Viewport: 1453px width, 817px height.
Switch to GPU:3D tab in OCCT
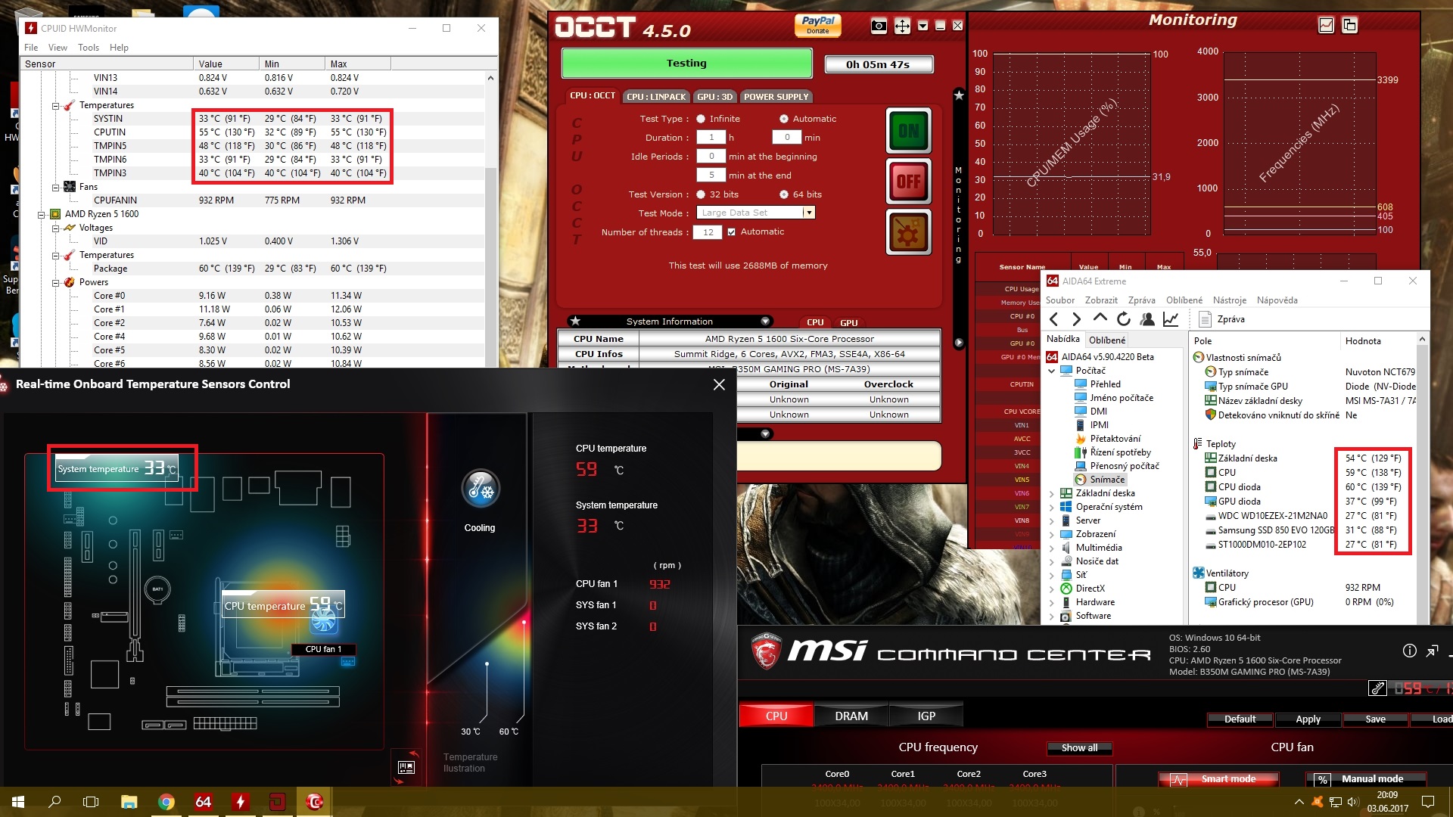(x=714, y=97)
